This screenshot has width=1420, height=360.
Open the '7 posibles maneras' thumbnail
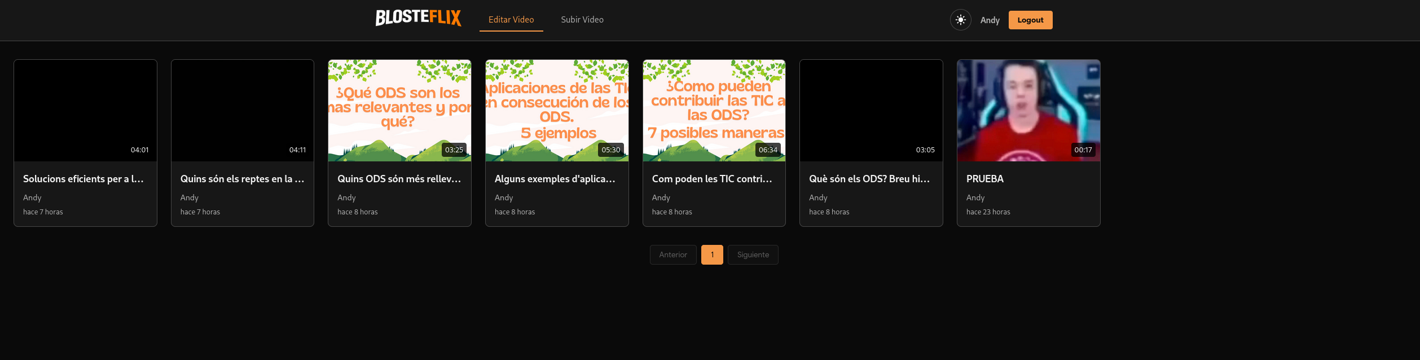(714, 110)
